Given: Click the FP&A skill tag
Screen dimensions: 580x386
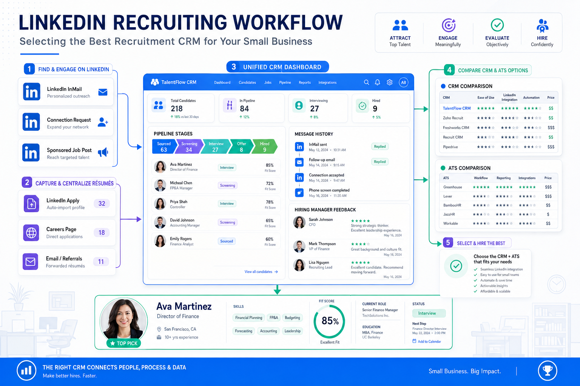Looking at the screenshot, I should click(x=274, y=318).
